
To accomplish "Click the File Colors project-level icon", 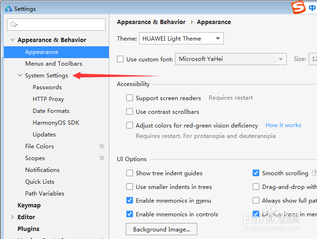I will [102, 146].
